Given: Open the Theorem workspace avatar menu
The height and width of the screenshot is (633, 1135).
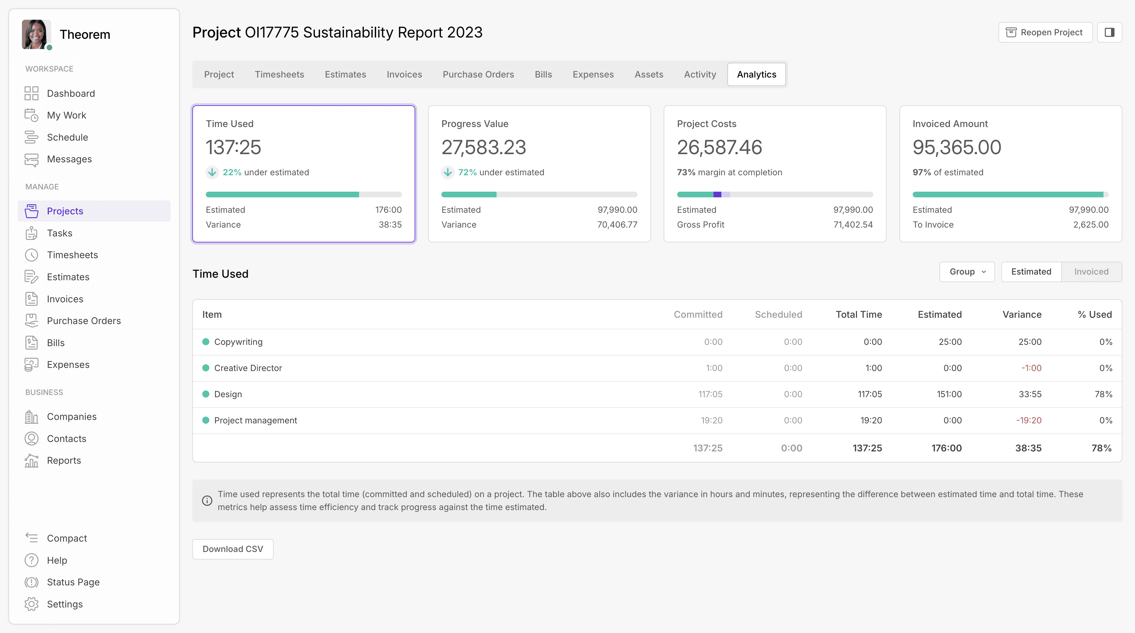Looking at the screenshot, I should [36, 34].
